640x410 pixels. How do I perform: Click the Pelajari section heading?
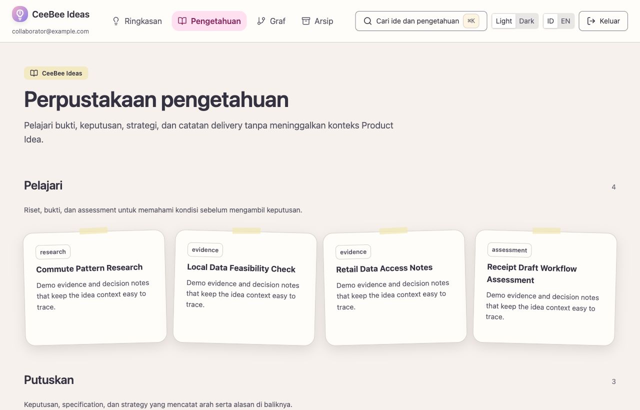point(43,185)
